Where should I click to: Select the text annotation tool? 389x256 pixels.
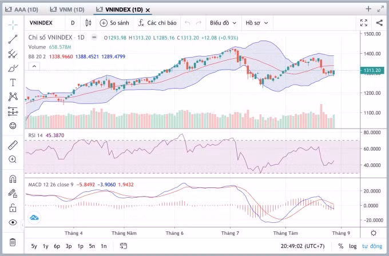(13, 82)
